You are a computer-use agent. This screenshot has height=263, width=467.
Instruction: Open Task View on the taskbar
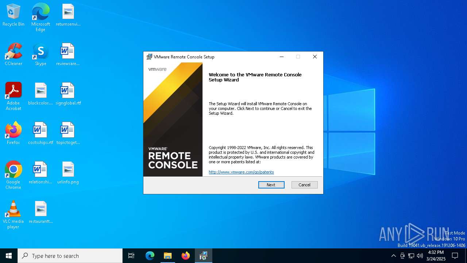click(131, 256)
